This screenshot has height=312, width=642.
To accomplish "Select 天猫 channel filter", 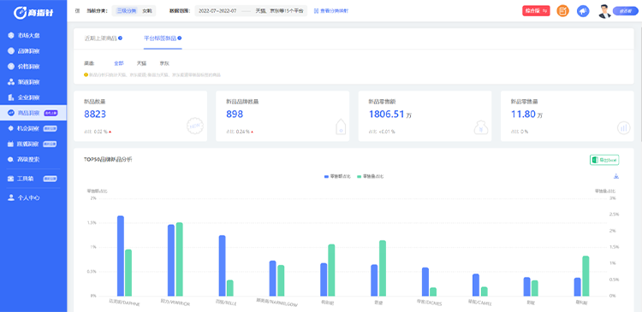I will [141, 63].
